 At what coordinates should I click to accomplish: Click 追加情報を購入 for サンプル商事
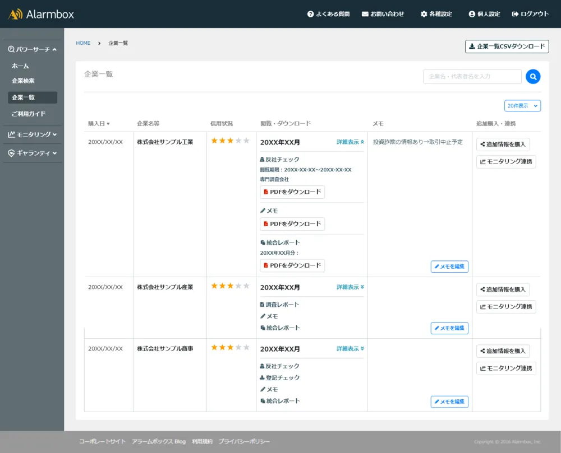pyautogui.click(x=503, y=351)
